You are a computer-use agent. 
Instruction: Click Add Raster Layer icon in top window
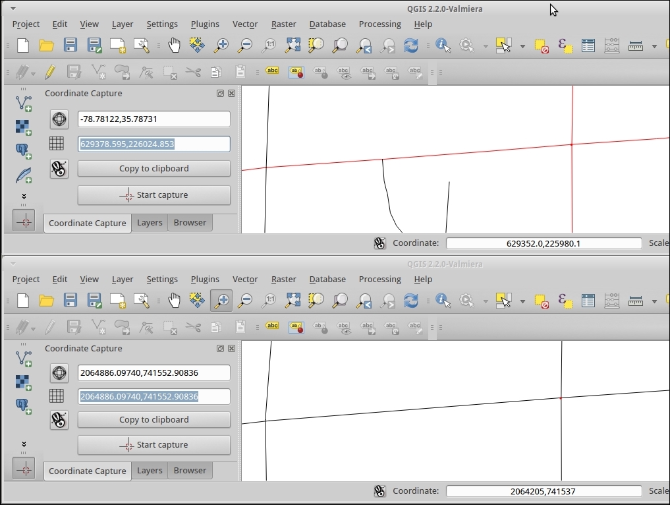click(x=24, y=127)
